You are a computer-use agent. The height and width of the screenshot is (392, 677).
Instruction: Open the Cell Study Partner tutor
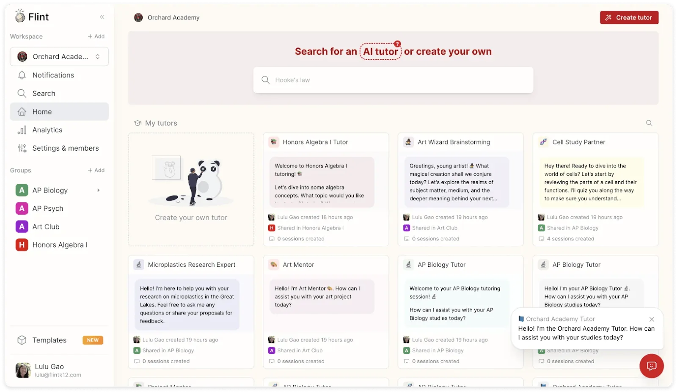[x=595, y=189]
